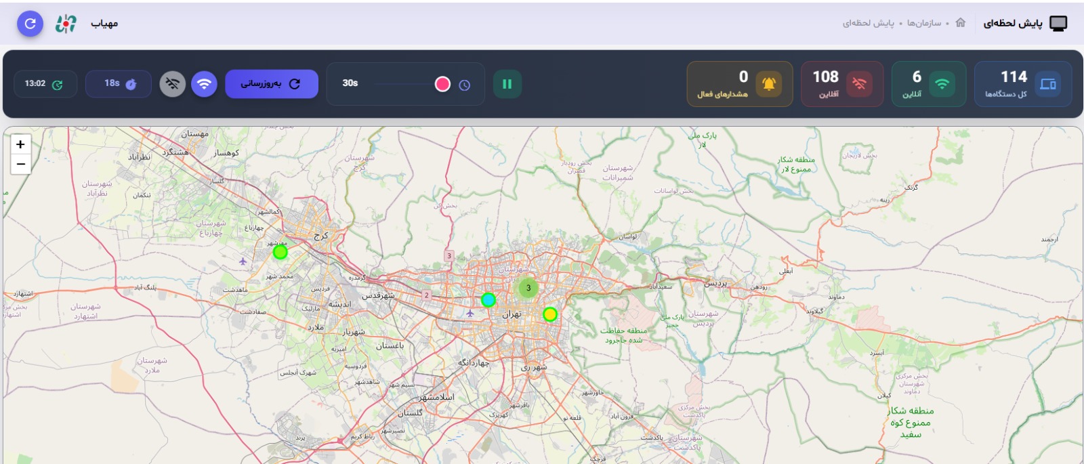Click the clock icon beside the interval slider
The image size is (1084, 464).
[465, 85]
